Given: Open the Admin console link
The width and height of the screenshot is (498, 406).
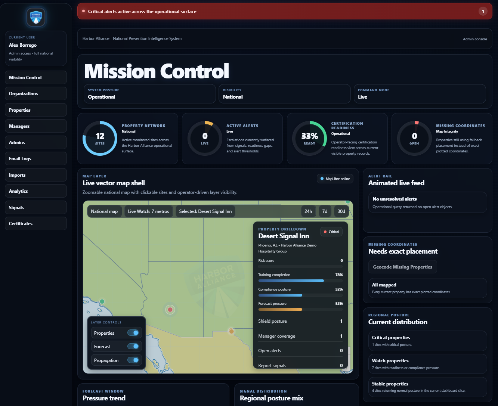Looking at the screenshot, I should point(475,39).
